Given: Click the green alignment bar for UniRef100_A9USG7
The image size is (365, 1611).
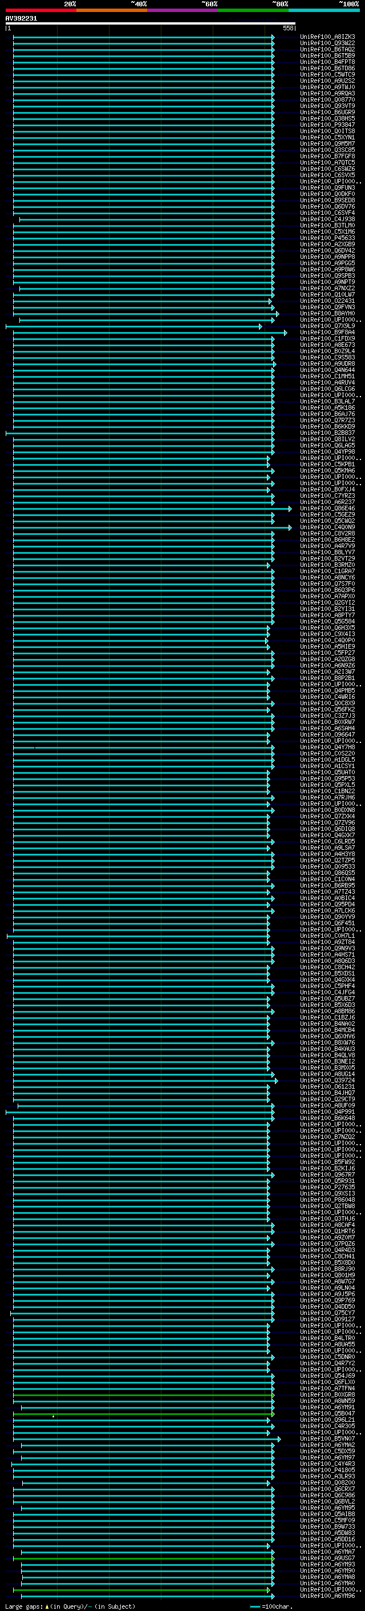Looking at the screenshot, I should (144, 1558).
